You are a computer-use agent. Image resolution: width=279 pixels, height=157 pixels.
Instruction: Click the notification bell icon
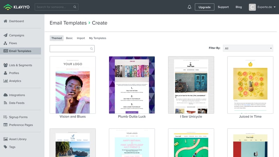coord(189,7)
